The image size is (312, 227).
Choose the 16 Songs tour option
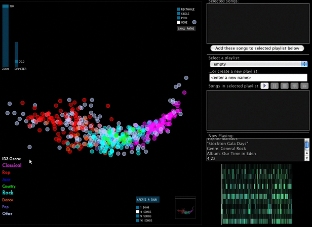[x=138, y=220]
